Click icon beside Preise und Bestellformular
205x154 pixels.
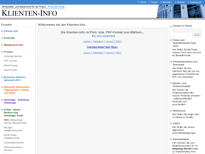pos(171,40)
